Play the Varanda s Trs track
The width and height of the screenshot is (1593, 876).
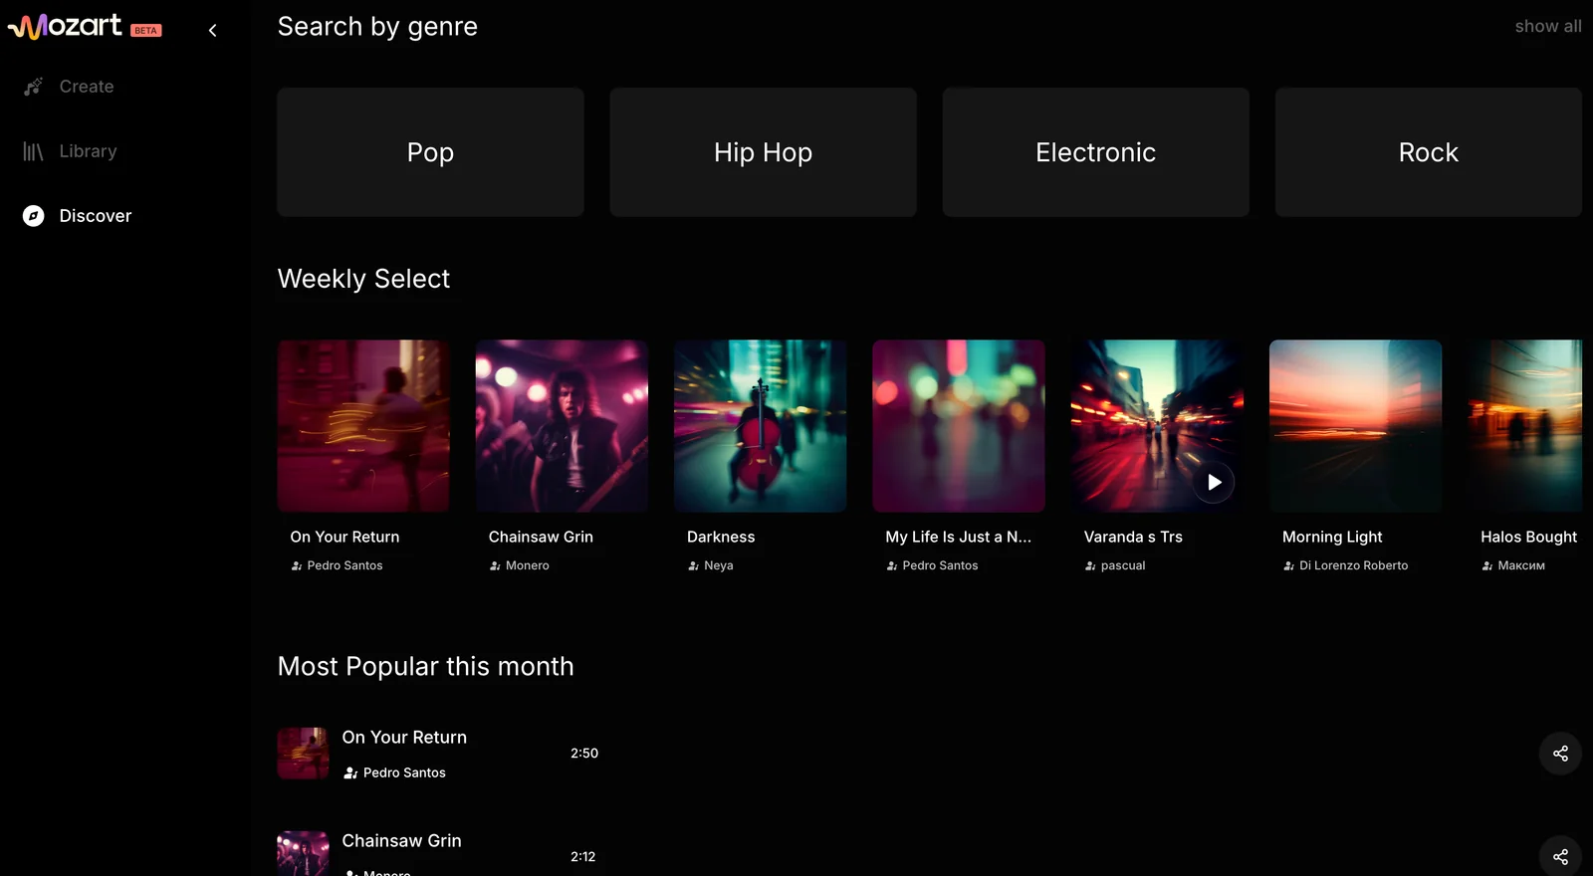pos(1214,483)
